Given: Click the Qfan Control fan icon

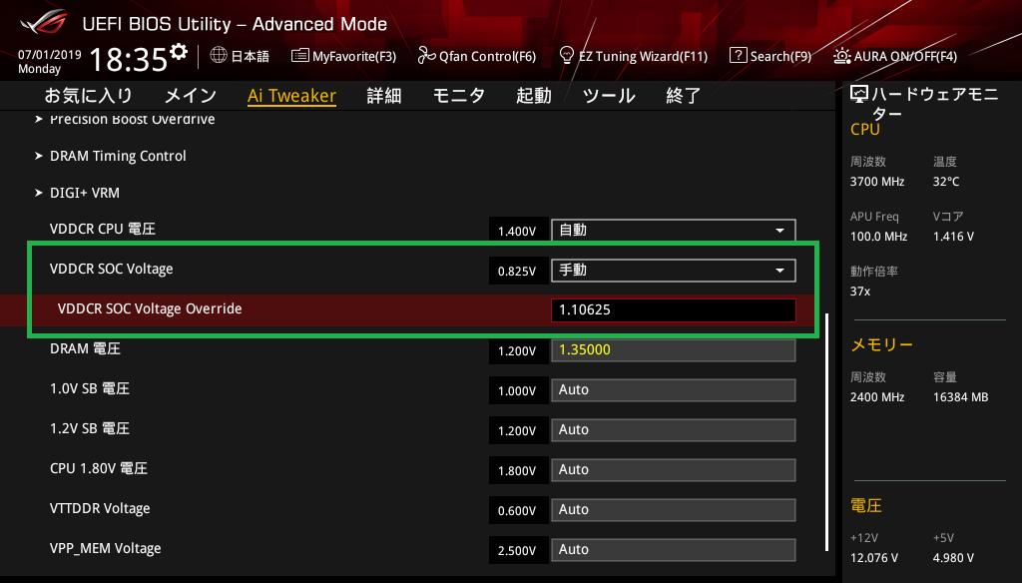Looking at the screenshot, I should [x=426, y=56].
